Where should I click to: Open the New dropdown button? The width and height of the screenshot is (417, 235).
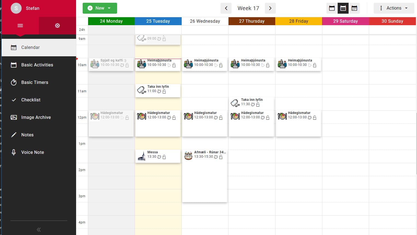click(100, 8)
